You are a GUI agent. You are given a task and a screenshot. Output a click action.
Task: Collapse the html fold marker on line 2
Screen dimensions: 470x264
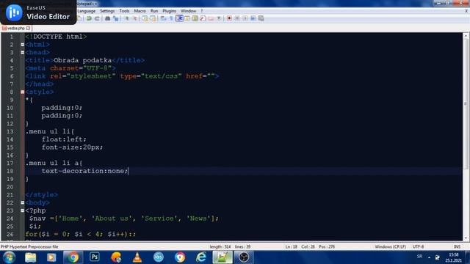click(23, 45)
